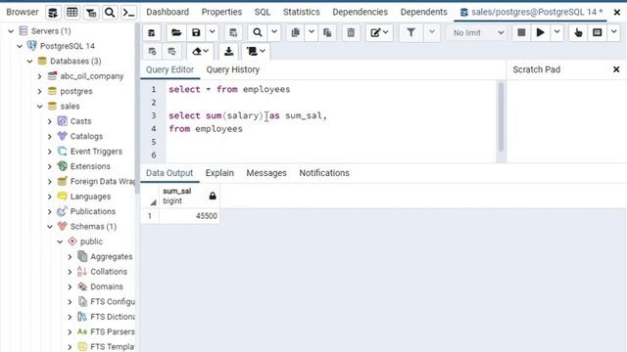The image size is (627, 352).
Task: Click the Delete trash icon
Action: pyautogui.click(x=351, y=32)
